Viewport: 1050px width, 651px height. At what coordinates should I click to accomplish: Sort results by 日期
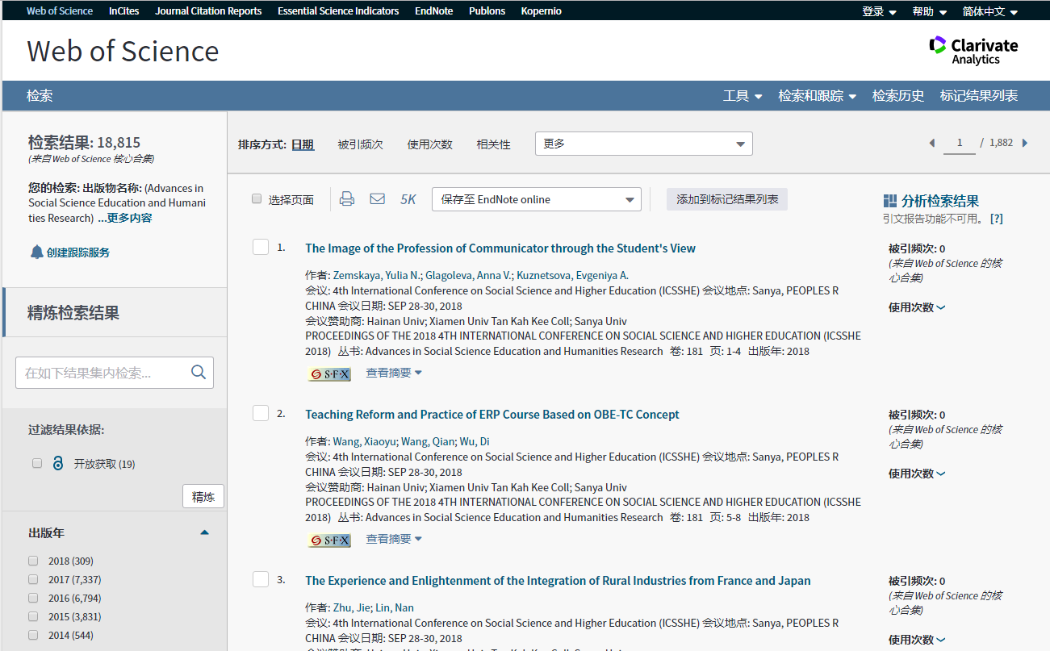pos(303,144)
